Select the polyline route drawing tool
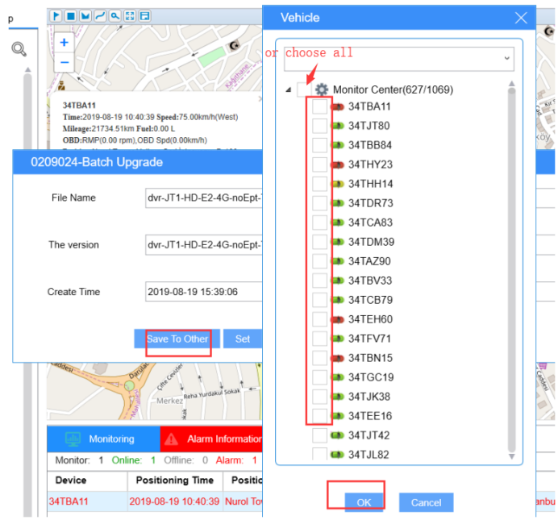Image resolution: width=558 pixels, height=520 pixels. point(100,16)
